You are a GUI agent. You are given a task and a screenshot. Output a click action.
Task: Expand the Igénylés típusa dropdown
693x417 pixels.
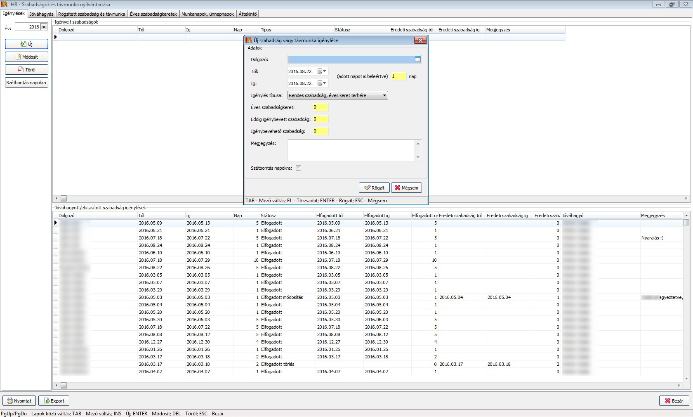[x=384, y=95]
